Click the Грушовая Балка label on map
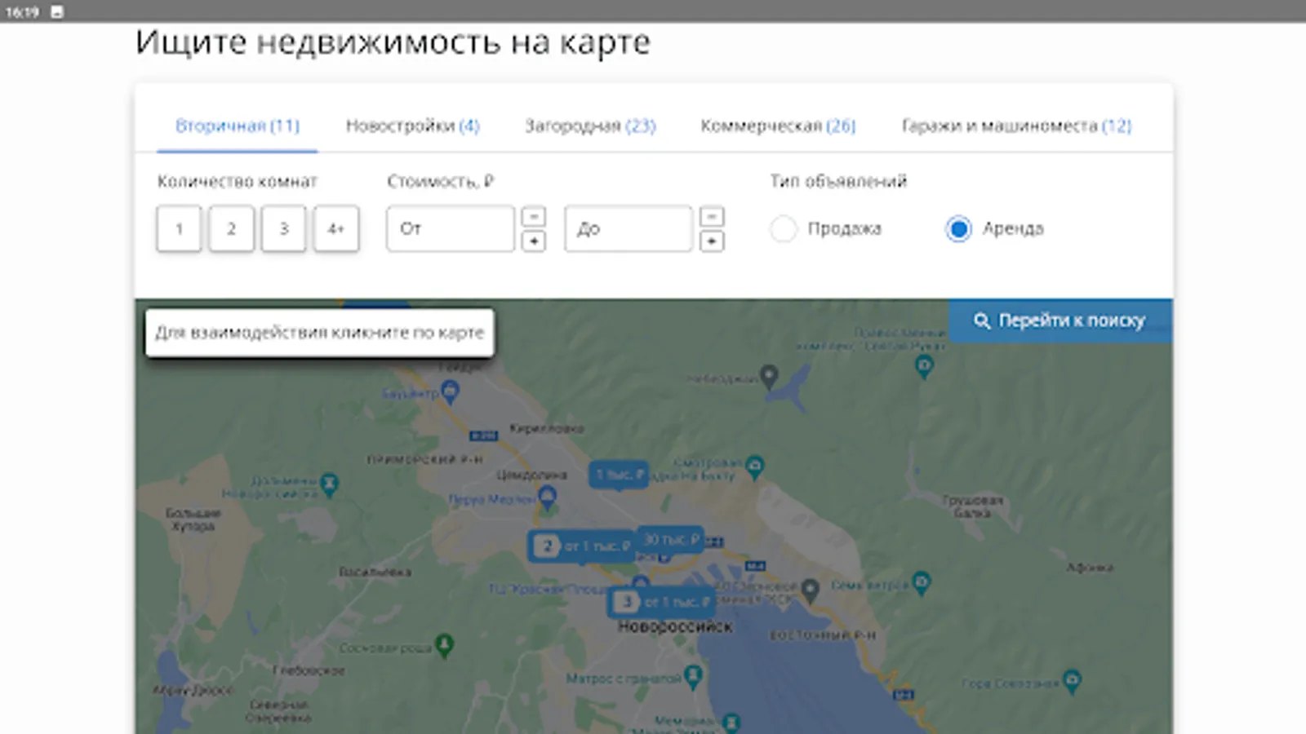The height and width of the screenshot is (734, 1306). [x=972, y=506]
